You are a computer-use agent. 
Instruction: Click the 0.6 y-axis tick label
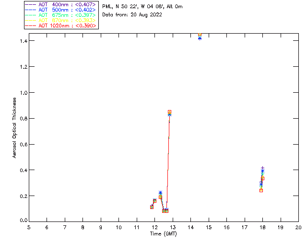[24, 145]
